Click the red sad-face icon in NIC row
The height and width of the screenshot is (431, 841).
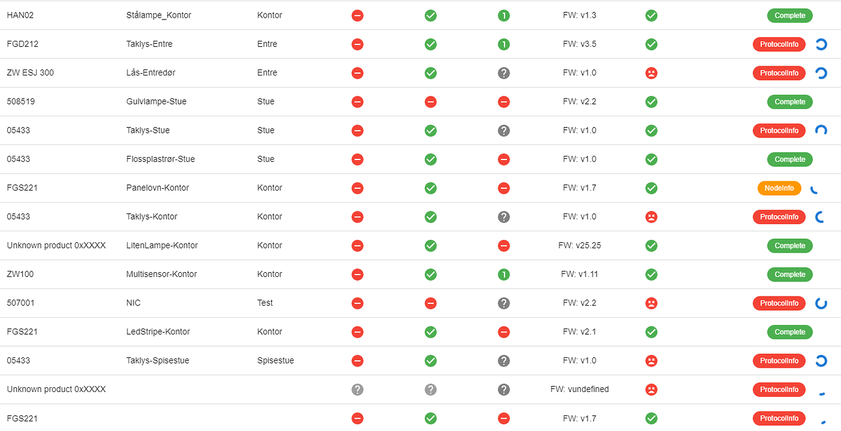[x=651, y=303]
